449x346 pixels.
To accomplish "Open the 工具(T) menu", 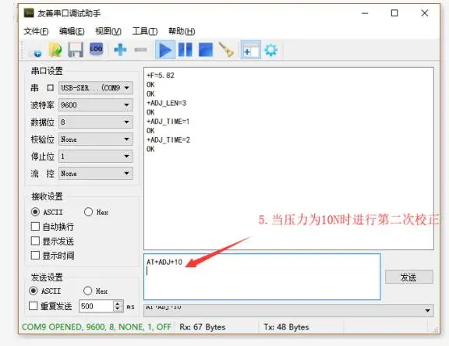I will point(145,31).
